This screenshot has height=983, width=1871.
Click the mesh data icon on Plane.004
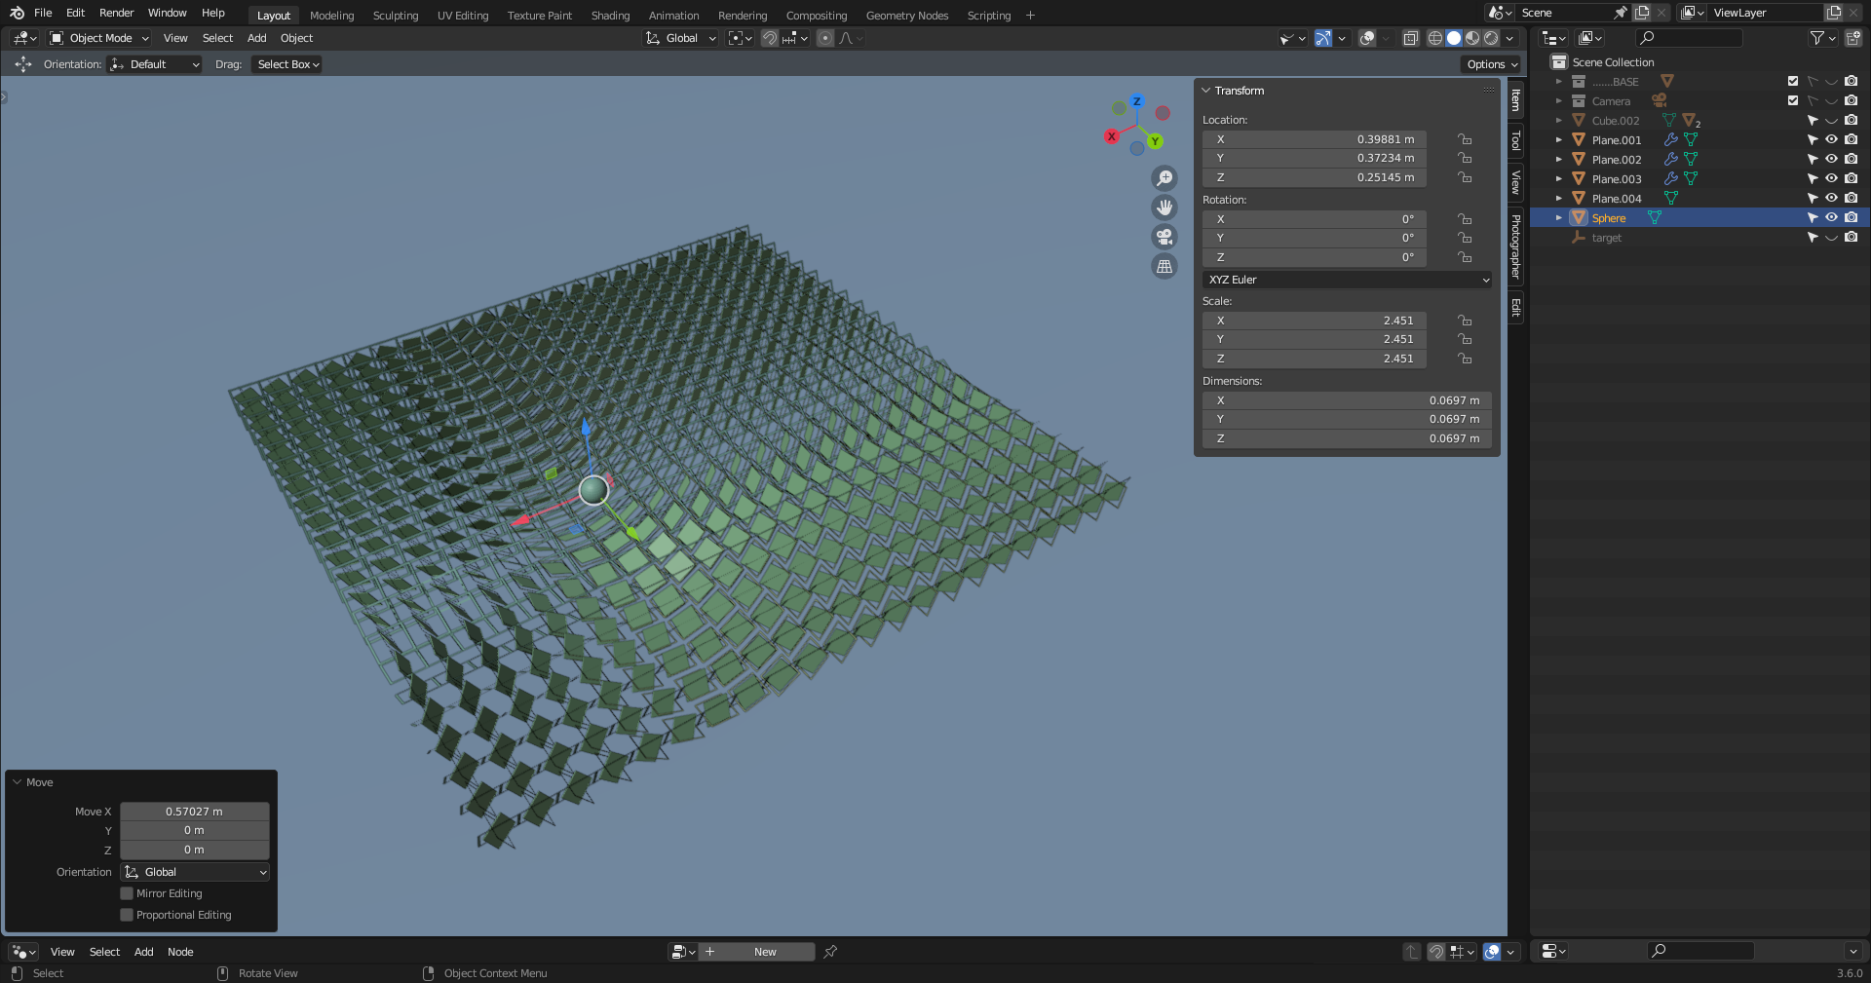[1670, 198]
